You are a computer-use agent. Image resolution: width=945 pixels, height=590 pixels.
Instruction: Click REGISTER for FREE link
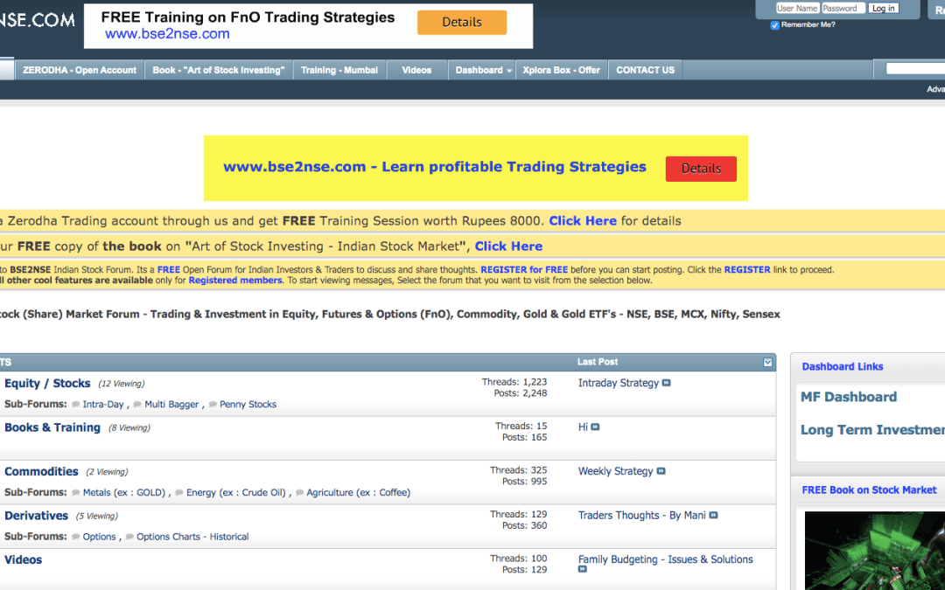point(524,270)
